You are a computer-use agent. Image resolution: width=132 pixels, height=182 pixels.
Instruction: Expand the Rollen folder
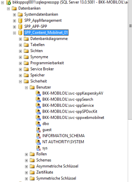click(x=26, y=154)
